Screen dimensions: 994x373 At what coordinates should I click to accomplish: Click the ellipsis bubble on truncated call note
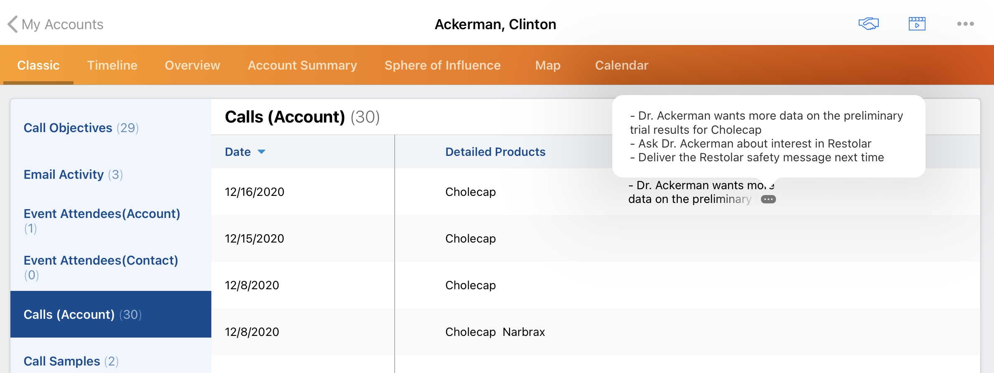coord(768,200)
